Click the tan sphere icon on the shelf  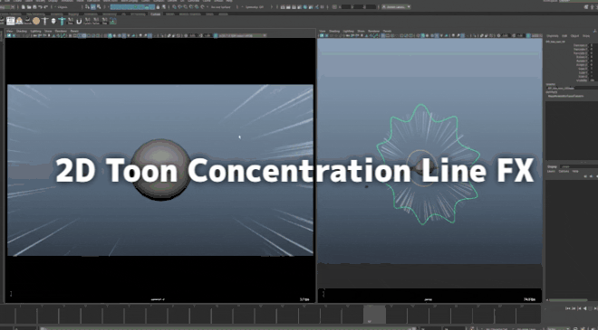(36, 21)
